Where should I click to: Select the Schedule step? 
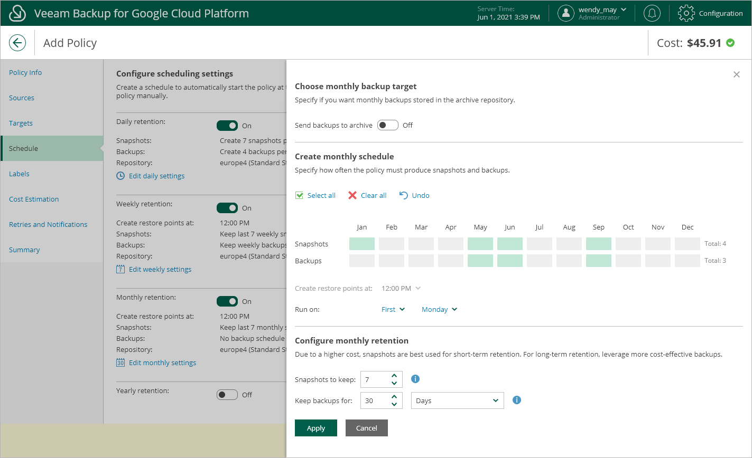click(52, 148)
